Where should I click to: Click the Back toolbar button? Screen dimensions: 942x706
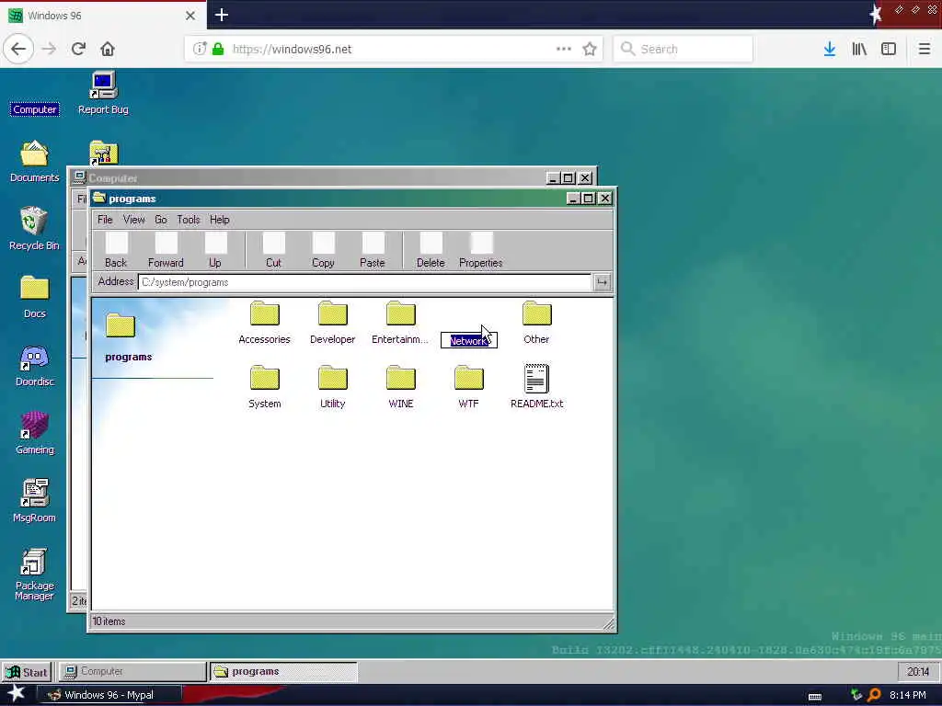click(116, 250)
